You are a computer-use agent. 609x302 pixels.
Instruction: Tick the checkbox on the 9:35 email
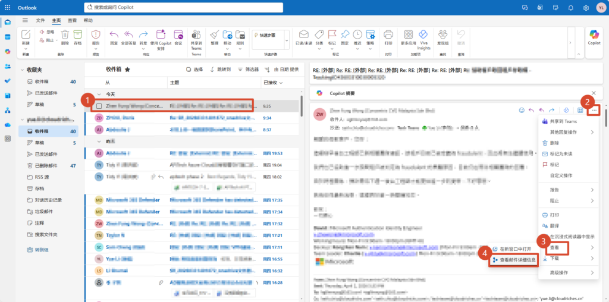99,106
